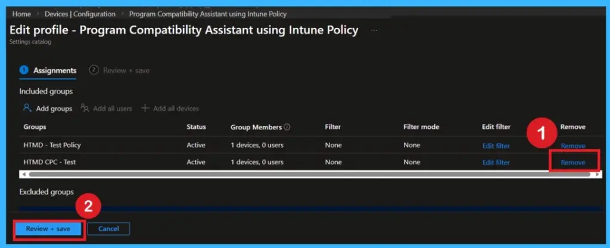
Task: Click Active status of HTMD - Test Policy
Action: click(195, 145)
